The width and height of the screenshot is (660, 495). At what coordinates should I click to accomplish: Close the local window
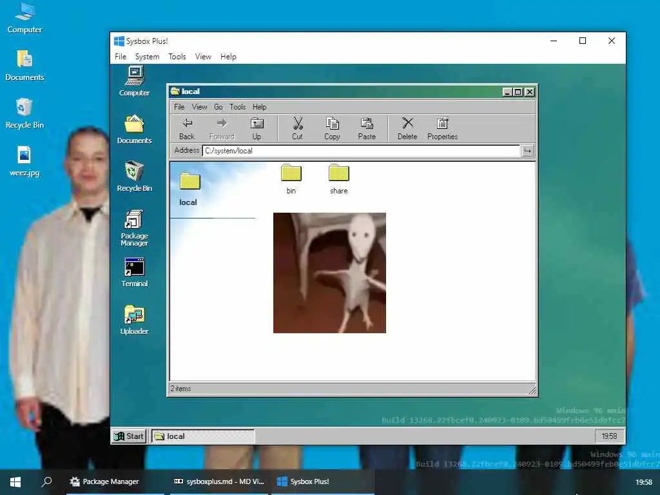530,92
